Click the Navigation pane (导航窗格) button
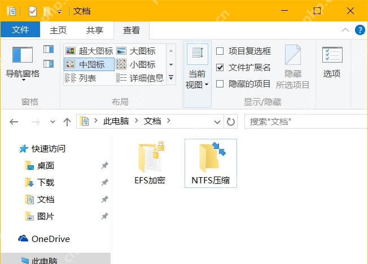The height and width of the screenshot is (264, 368). pos(23,63)
